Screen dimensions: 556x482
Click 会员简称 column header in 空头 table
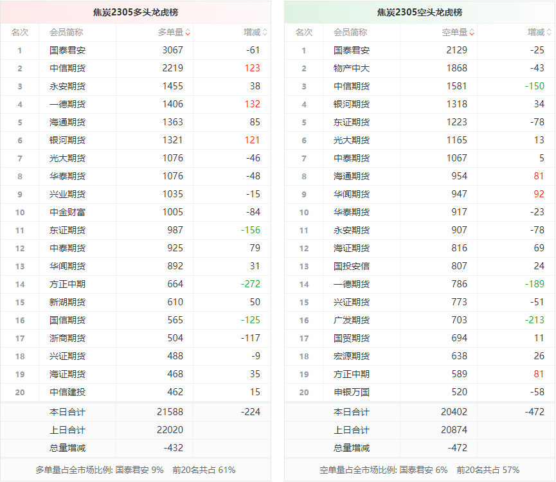(x=350, y=32)
